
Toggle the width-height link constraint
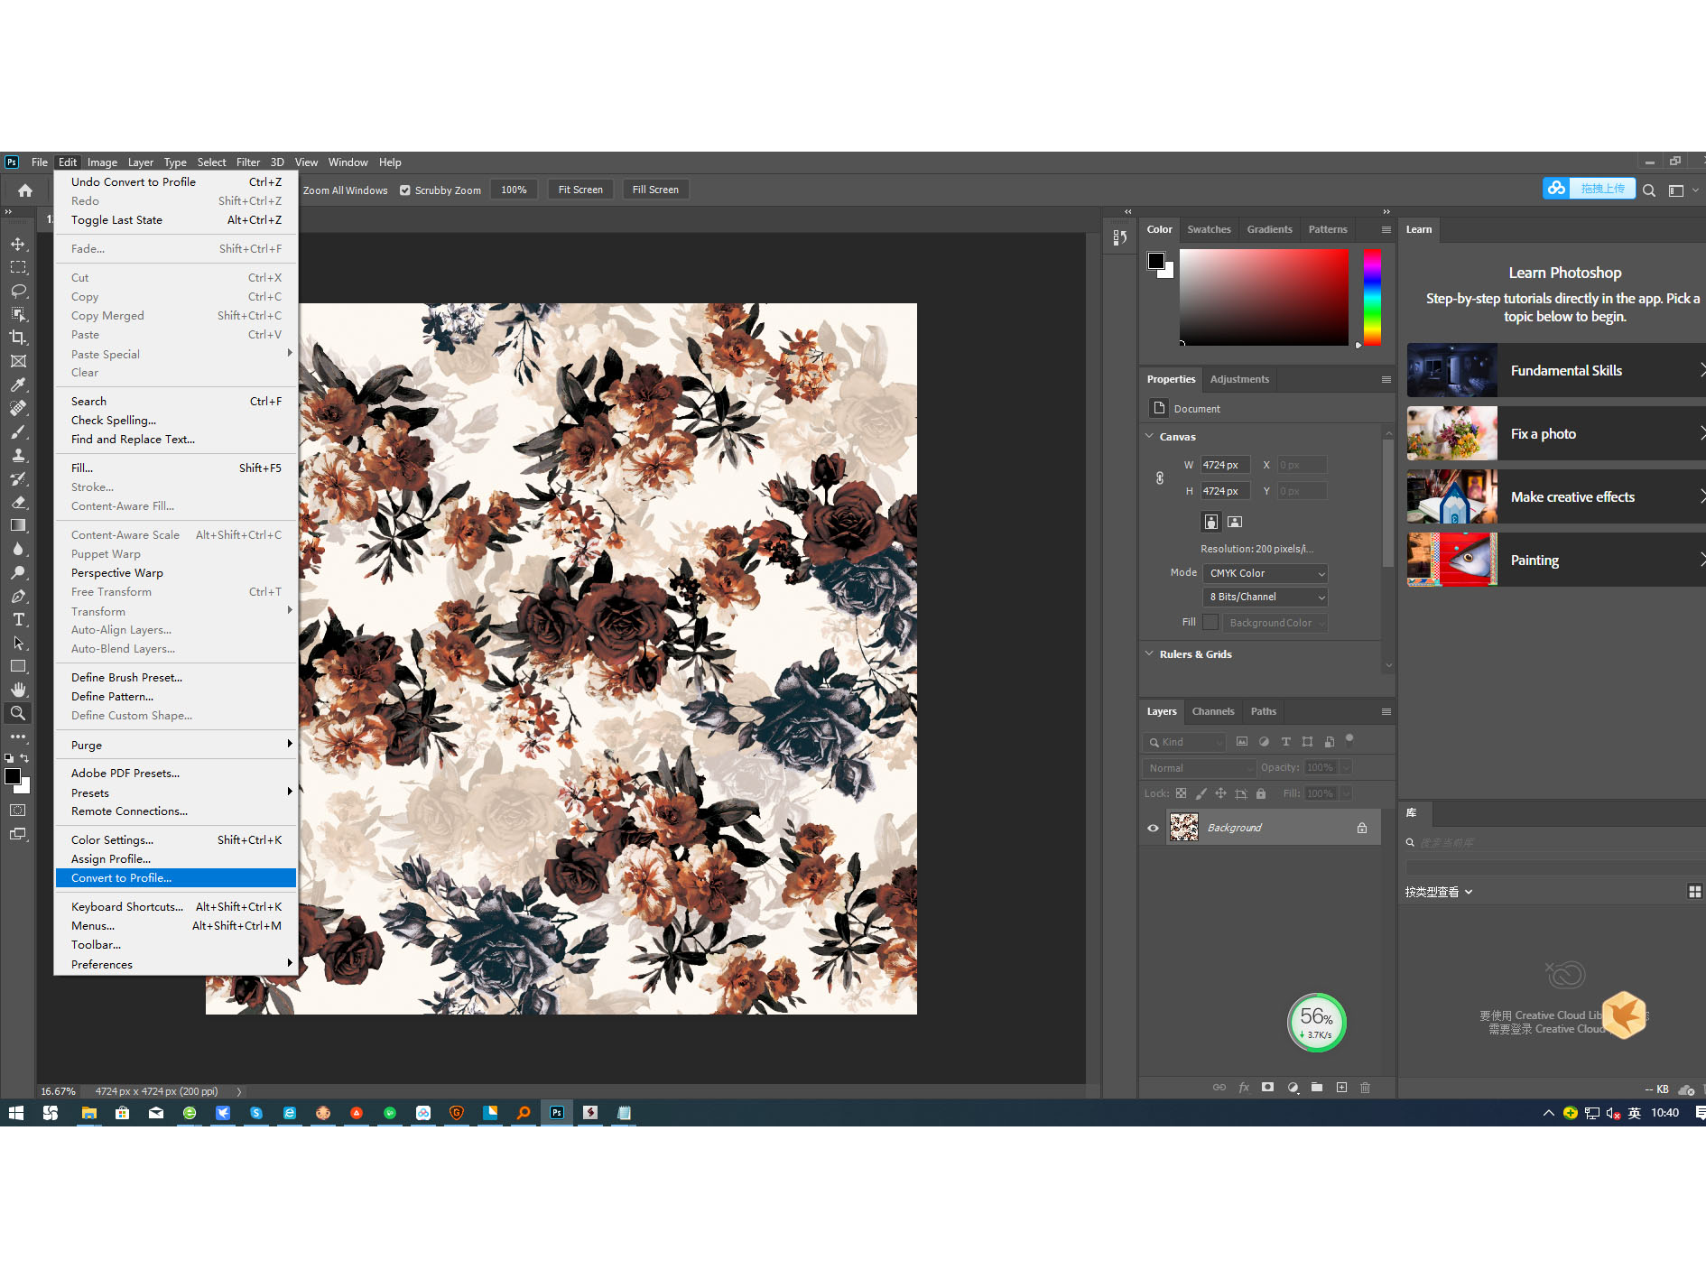point(1160,478)
